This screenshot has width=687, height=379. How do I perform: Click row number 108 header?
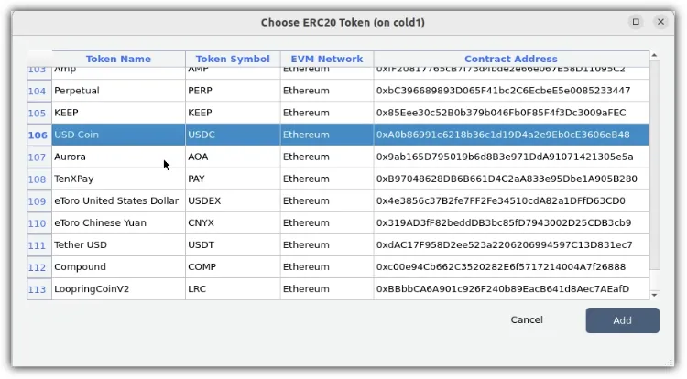[x=39, y=179]
